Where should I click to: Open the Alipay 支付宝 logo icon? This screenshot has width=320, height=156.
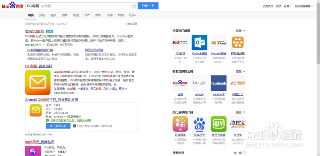tap(238, 124)
